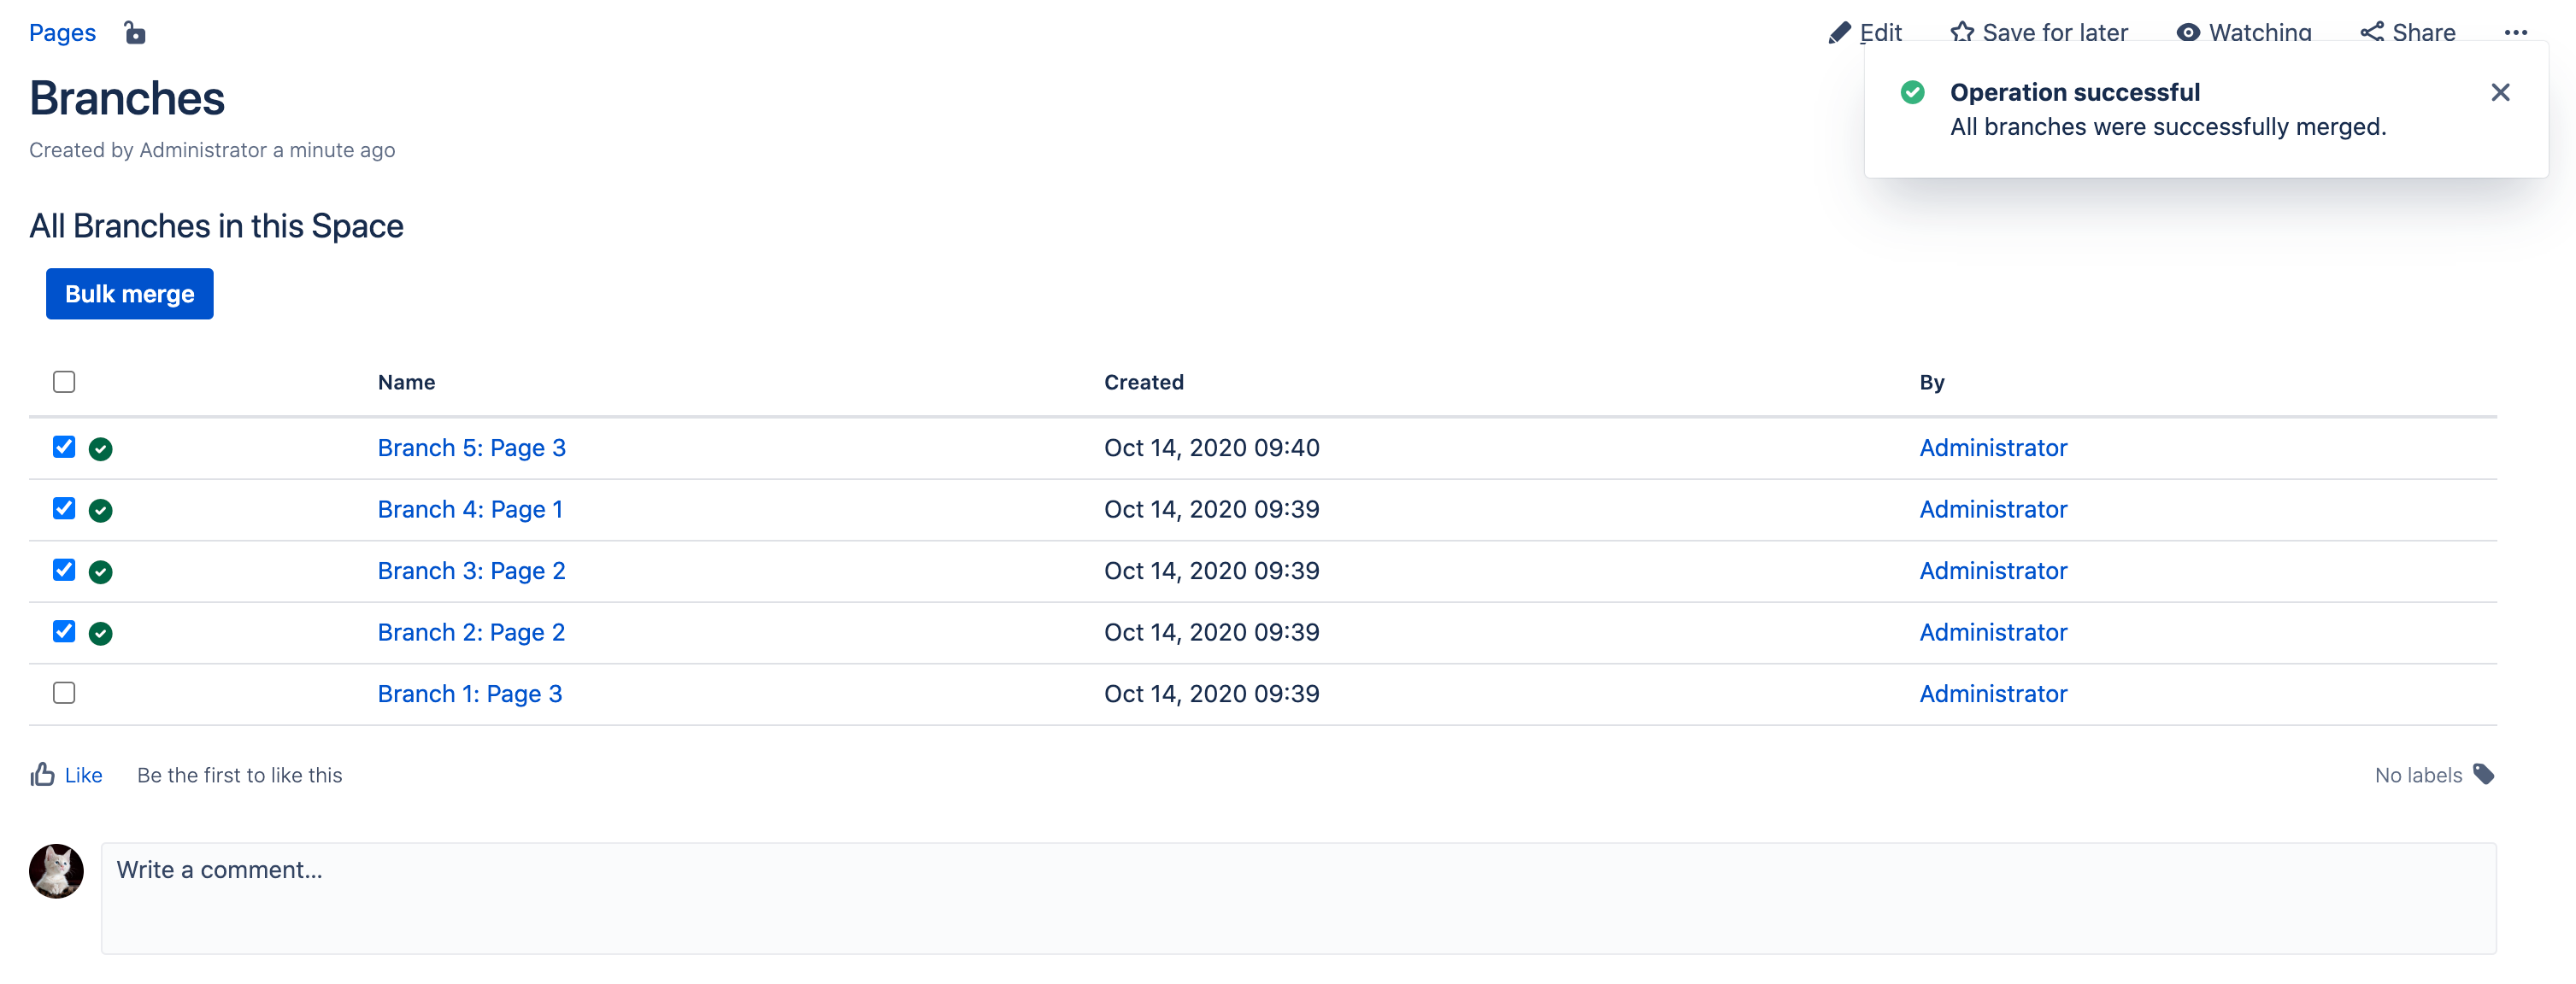Click the Save for later star icon

click(1961, 33)
